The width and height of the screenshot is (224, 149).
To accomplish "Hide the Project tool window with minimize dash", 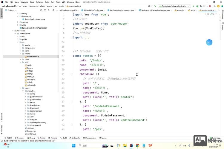I will 57,10.
